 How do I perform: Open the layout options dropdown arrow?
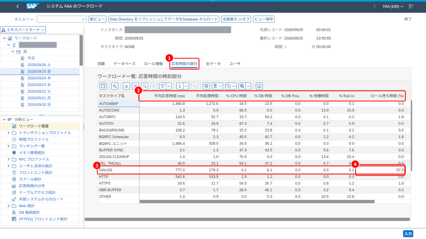point(248,86)
